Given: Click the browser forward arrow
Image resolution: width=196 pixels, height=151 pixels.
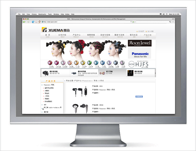Looking at the screenshot, I should pos(28,22).
